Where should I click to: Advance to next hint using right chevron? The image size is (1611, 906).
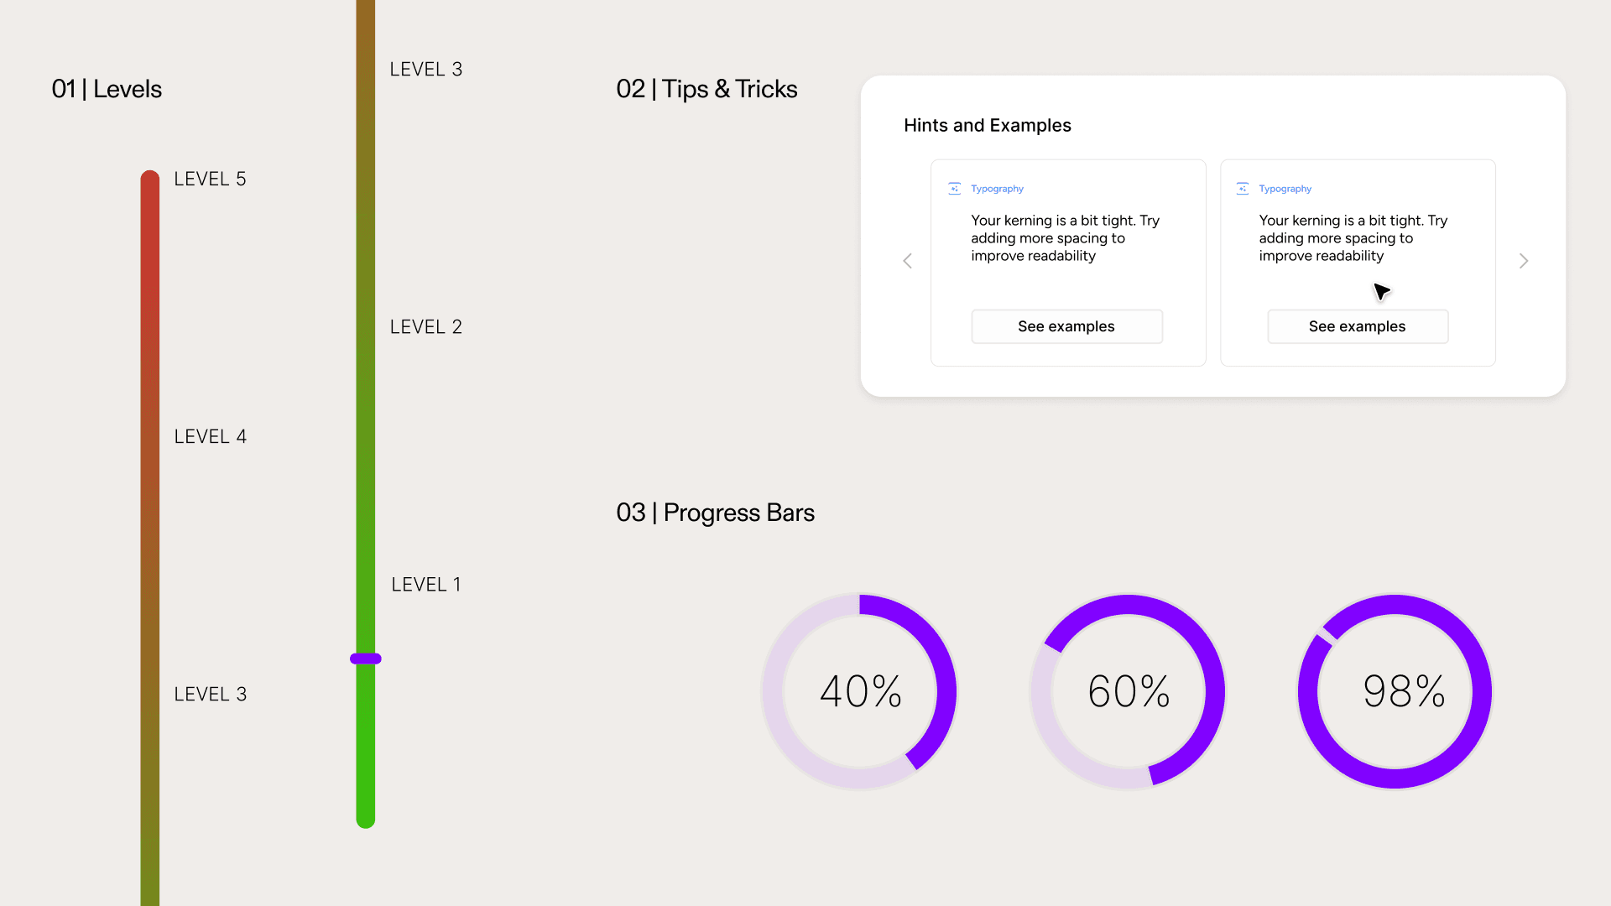1524,261
